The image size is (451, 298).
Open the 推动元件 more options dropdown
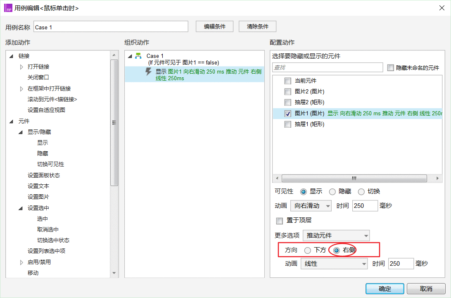tap(336, 236)
